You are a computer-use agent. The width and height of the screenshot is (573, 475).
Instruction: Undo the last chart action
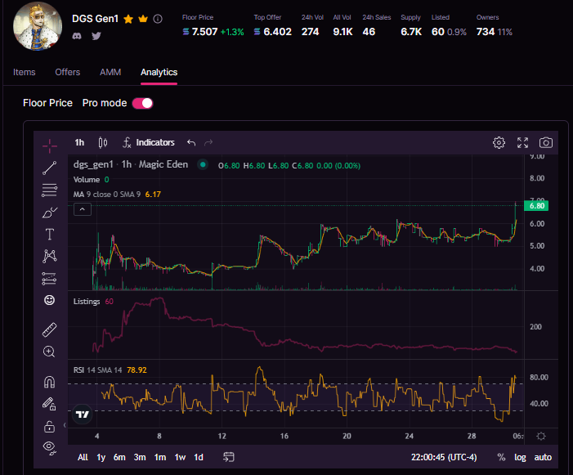click(191, 142)
